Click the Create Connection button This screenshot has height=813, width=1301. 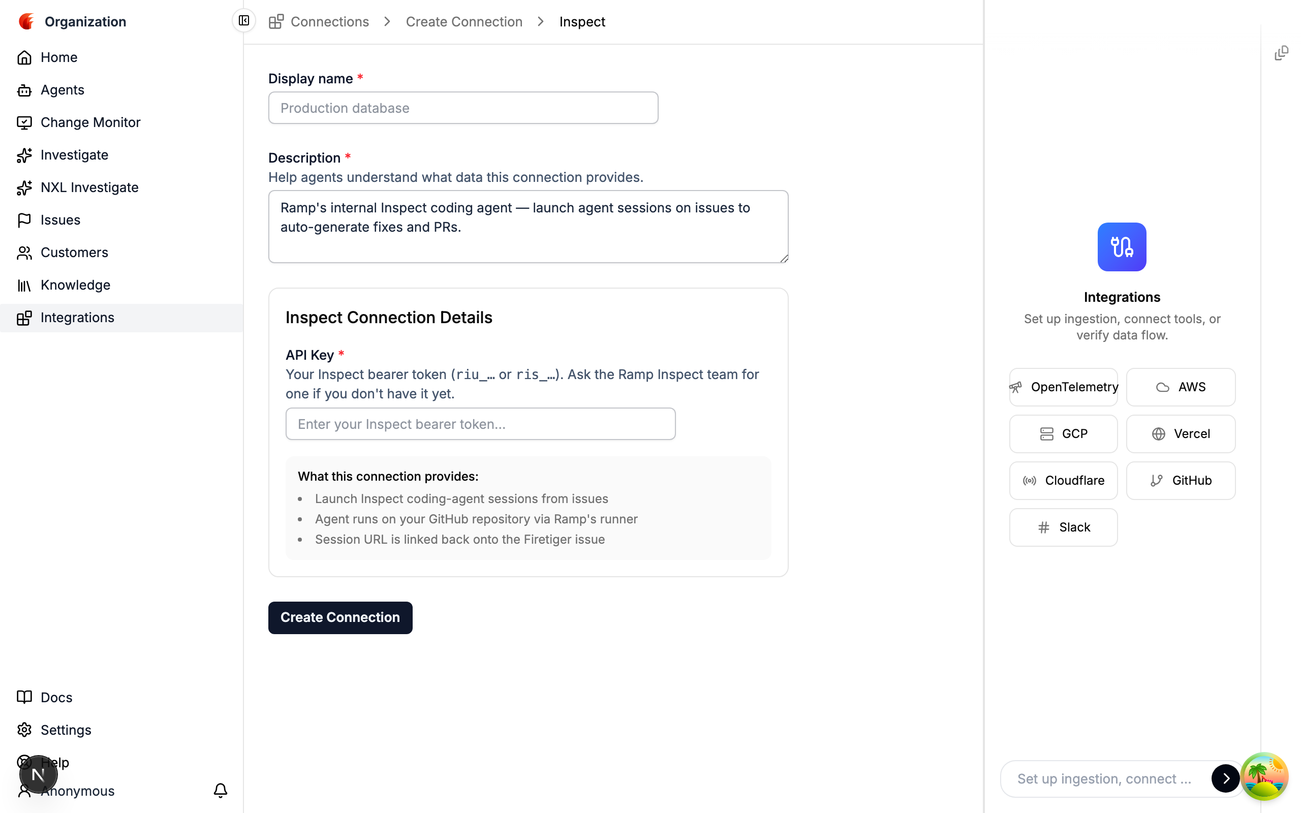(340, 617)
